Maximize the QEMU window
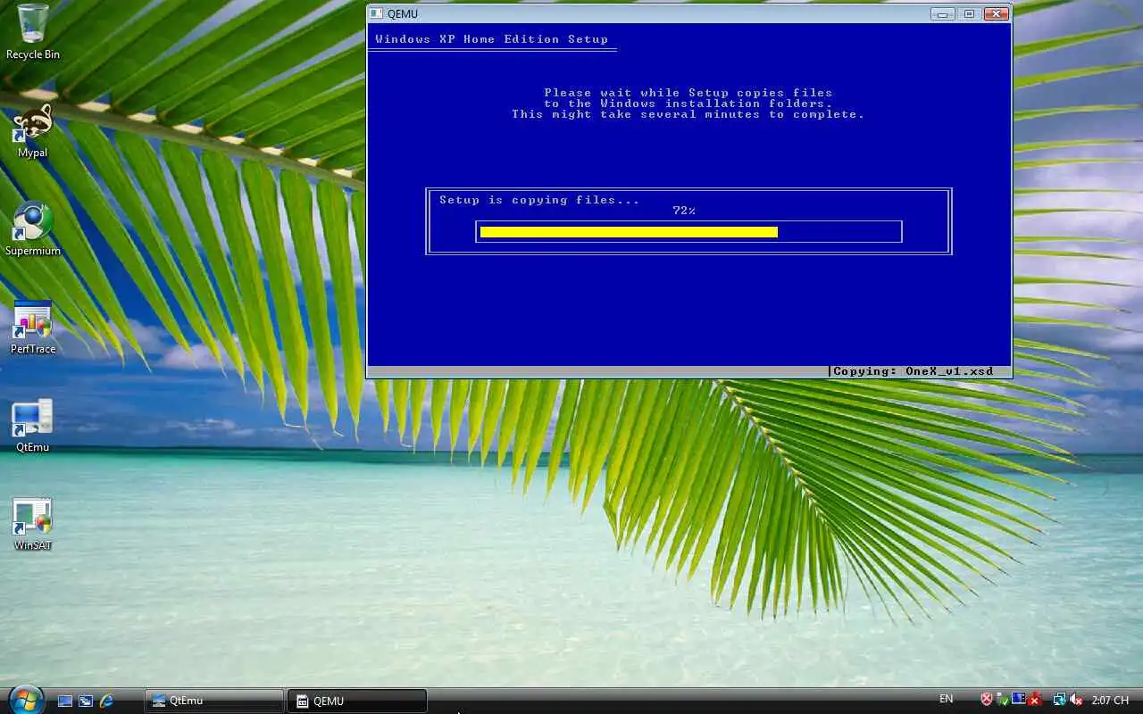Image resolution: width=1143 pixels, height=714 pixels. coord(969,13)
